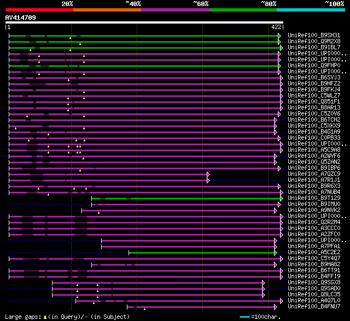Select the UniRef100_C5WLZ7 label
This screenshot has width=350, height=321.
point(314,95)
